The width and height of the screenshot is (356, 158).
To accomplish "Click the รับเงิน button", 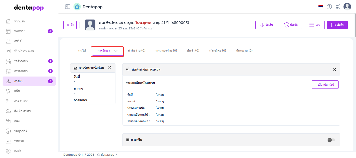I will 266,25.
